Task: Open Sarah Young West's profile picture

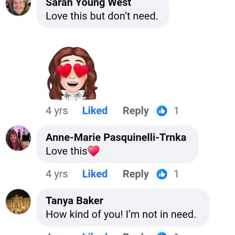Action: click(18, 6)
